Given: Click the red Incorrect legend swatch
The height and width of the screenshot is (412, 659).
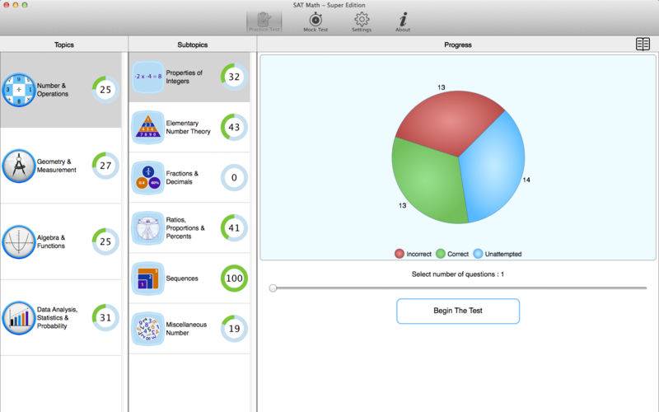Looking at the screenshot, I should point(400,254).
